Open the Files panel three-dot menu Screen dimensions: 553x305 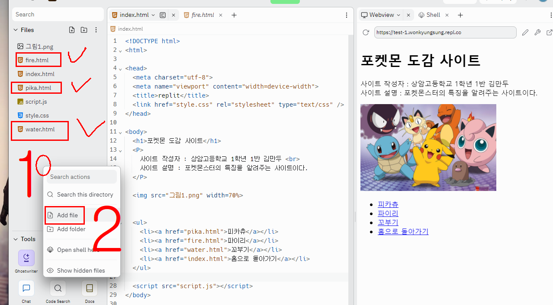click(x=96, y=30)
